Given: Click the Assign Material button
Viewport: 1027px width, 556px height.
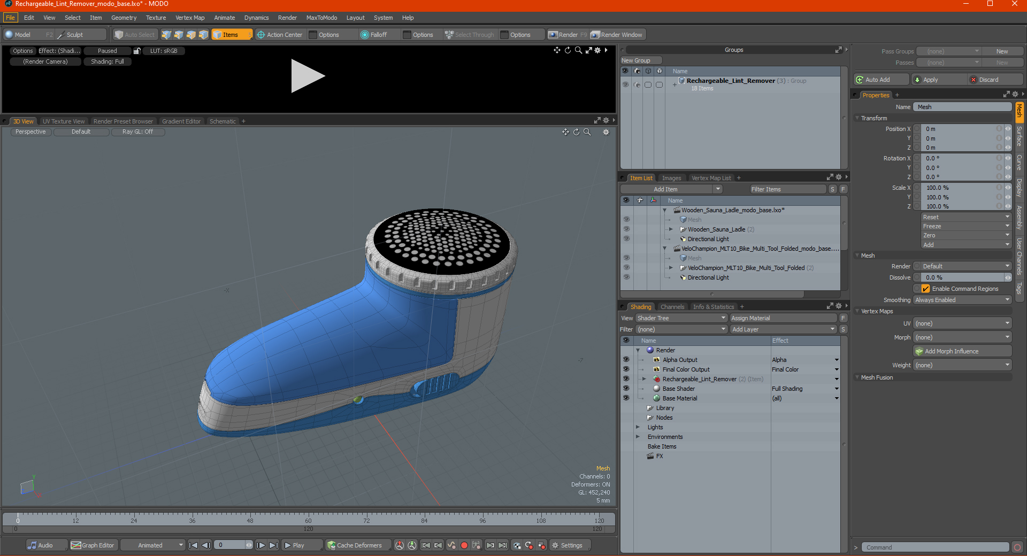Looking at the screenshot, I should 783,318.
